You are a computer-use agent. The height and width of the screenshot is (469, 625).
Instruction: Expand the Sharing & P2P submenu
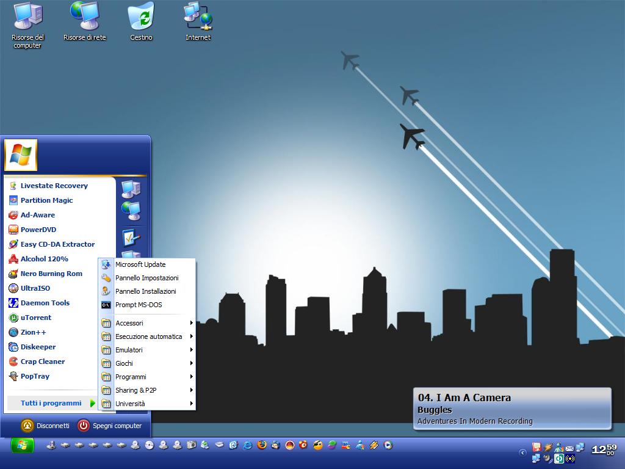(147, 390)
